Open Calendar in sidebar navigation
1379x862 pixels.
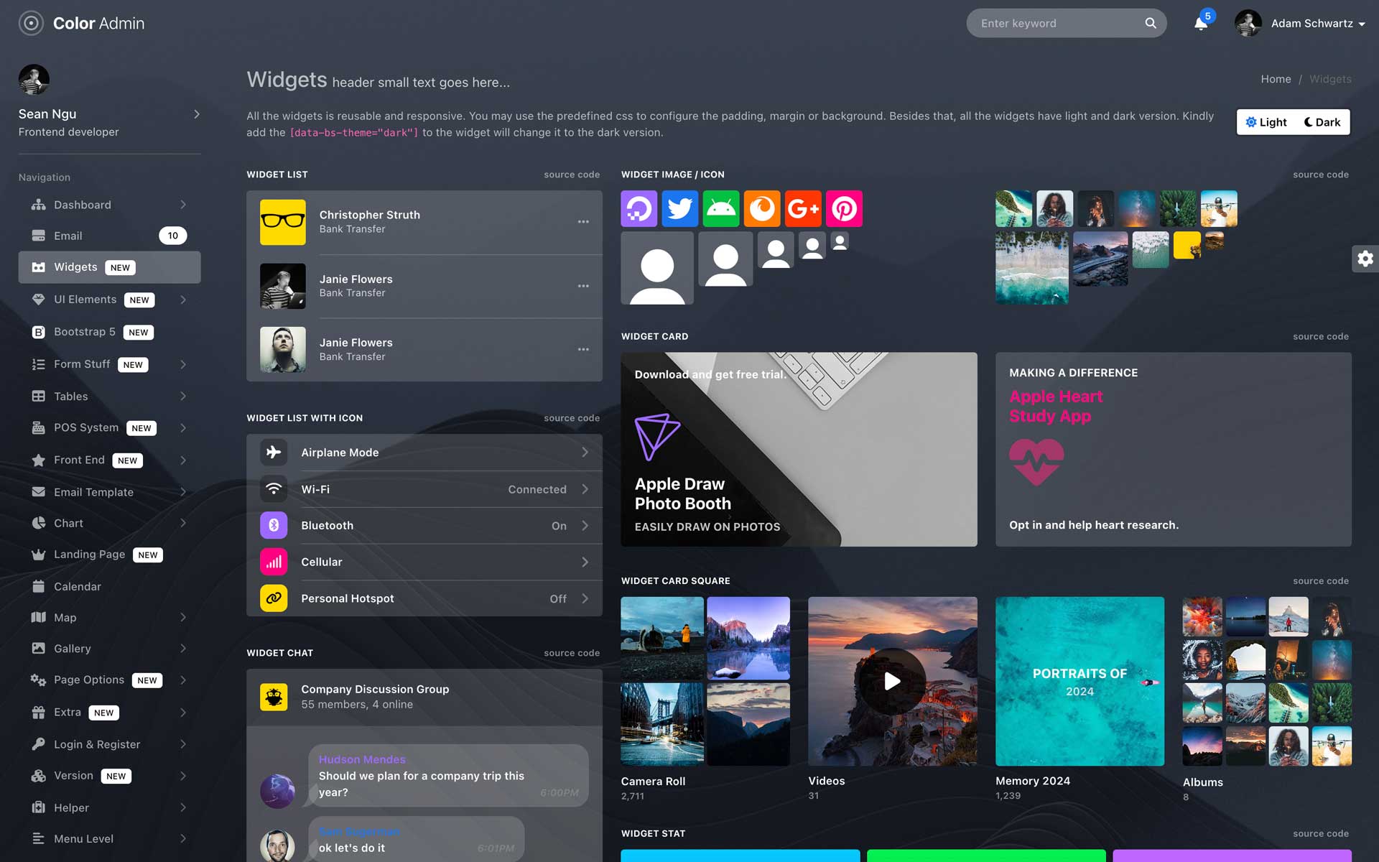tap(78, 586)
